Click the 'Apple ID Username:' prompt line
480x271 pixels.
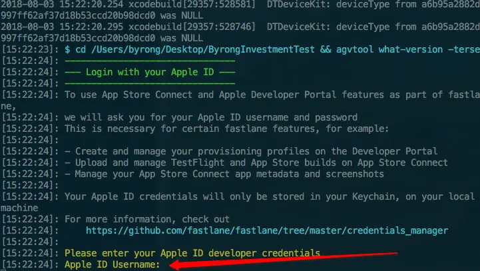pos(112,264)
